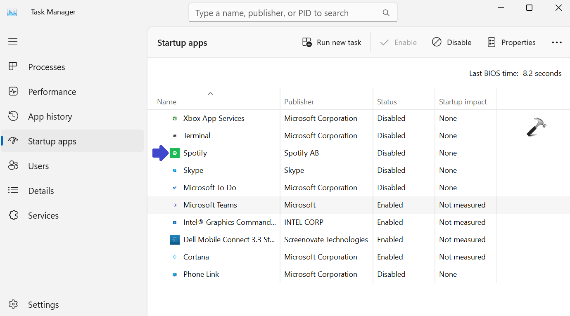
Task: Open the three-dot more options menu
Action: [x=556, y=42]
